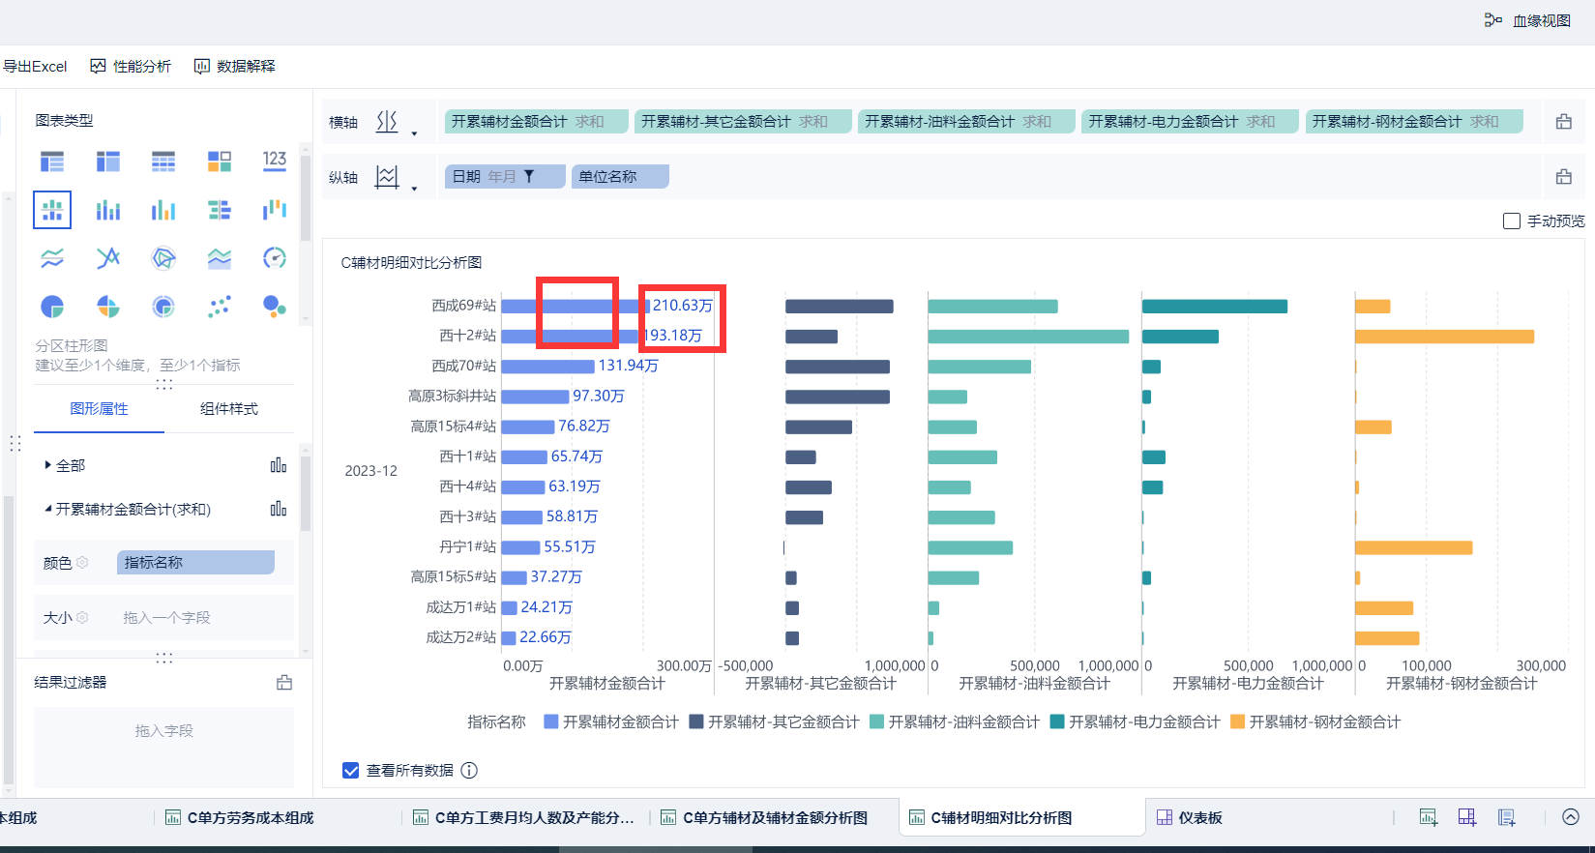Select the multi-series column chart type
This screenshot has width=1595, height=853.
click(x=163, y=209)
